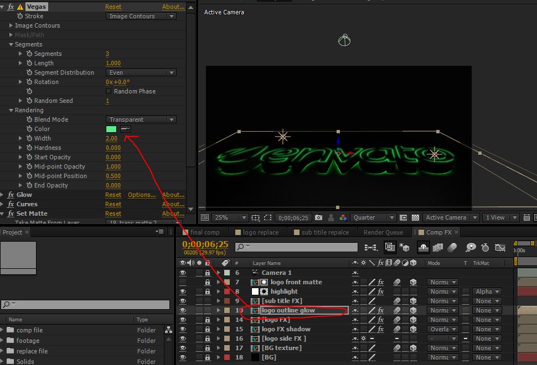Hide the highlight layer with eye icon

(x=183, y=291)
